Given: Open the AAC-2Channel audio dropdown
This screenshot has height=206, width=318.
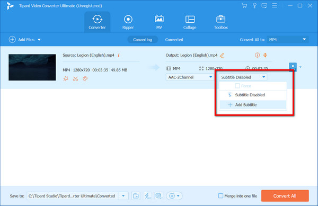Looking at the screenshot, I should tap(190, 77).
